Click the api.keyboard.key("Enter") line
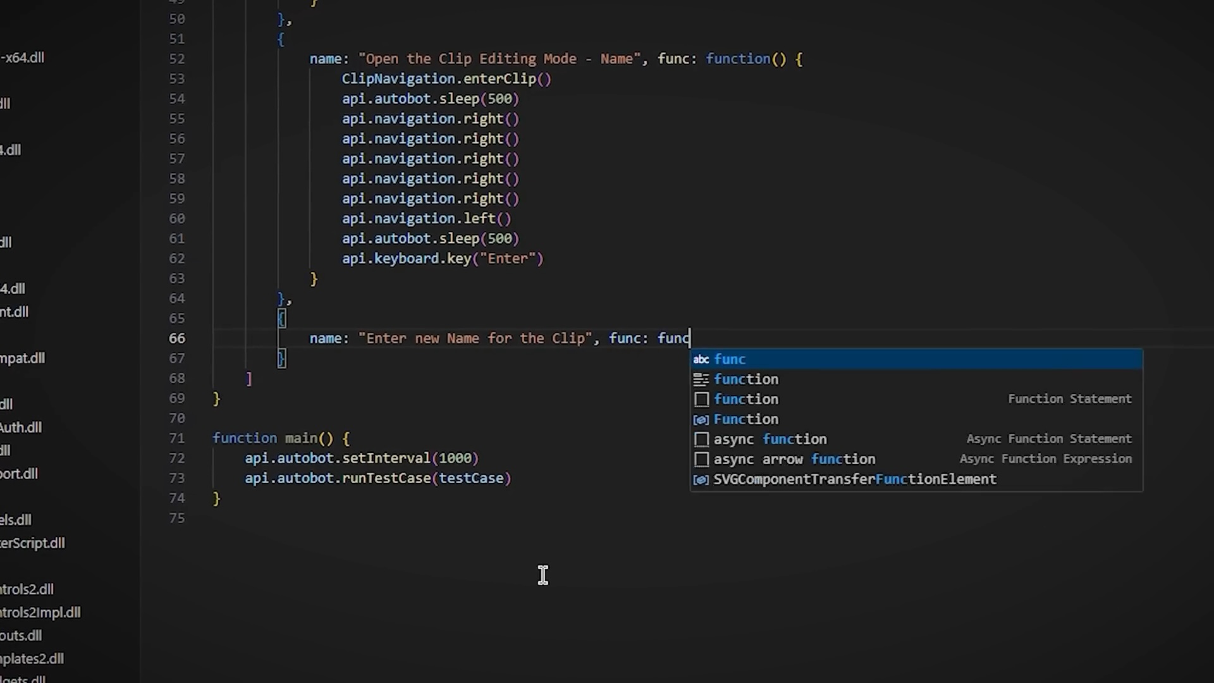The width and height of the screenshot is (1214, 683). click(443, 259)
